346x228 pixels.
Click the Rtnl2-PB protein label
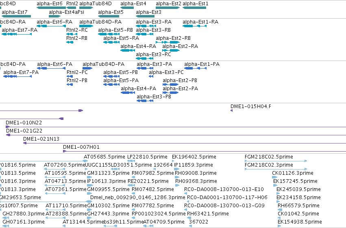point(77,80)
